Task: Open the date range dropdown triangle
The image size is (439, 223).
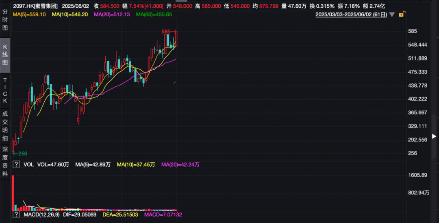Action: coord(391,15)
